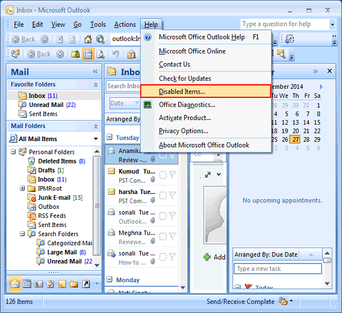Toggle the flag on Kumud message
Screen dimensions: 342x313
[173, 175]
